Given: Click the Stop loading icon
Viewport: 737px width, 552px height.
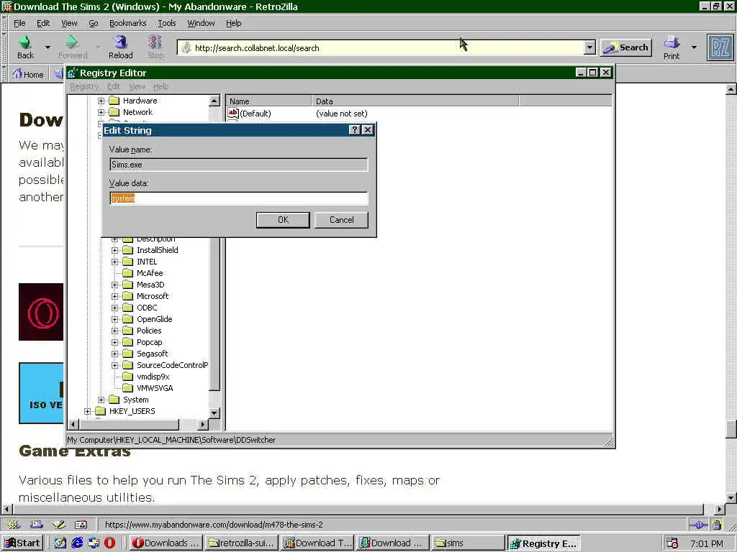Looking at the screenshot, I should tap(155, 42).
